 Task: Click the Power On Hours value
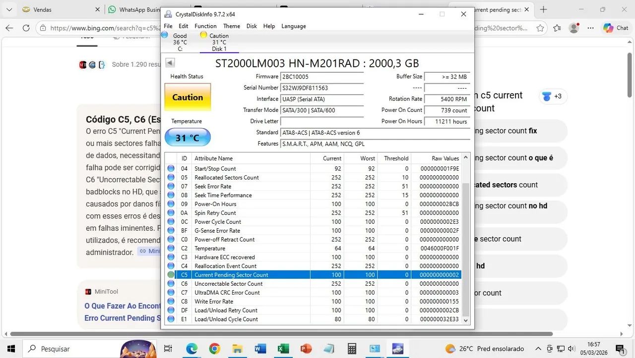[446, 121]
